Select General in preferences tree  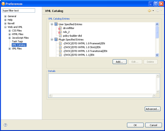click(x=12, y=16)
